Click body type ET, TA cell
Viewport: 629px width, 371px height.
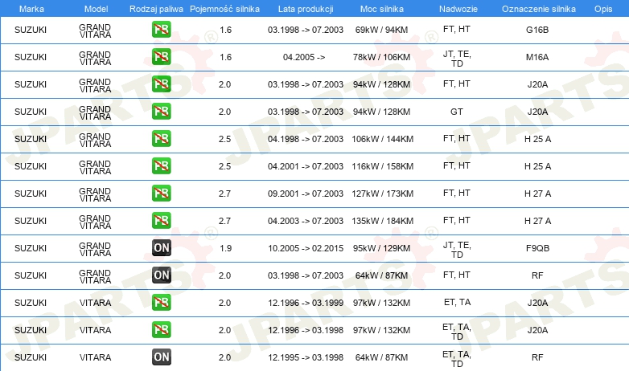tap(458, 302)
